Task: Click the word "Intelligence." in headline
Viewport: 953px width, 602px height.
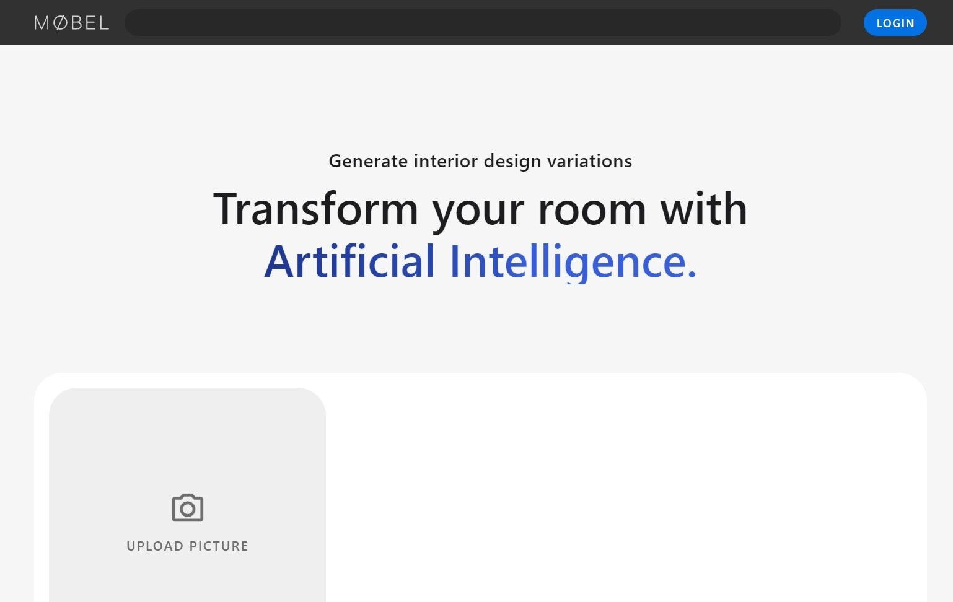Action: coord(573,262)
